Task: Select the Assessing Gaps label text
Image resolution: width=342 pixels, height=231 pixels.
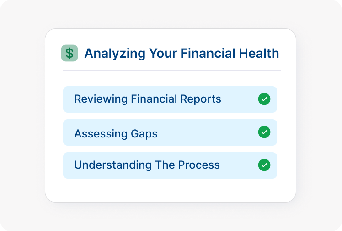Action: tap(116, 134)
